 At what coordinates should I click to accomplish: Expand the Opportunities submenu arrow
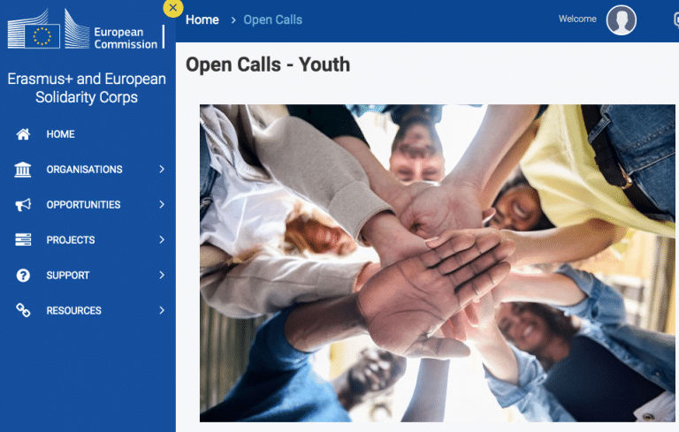[162, 204]
